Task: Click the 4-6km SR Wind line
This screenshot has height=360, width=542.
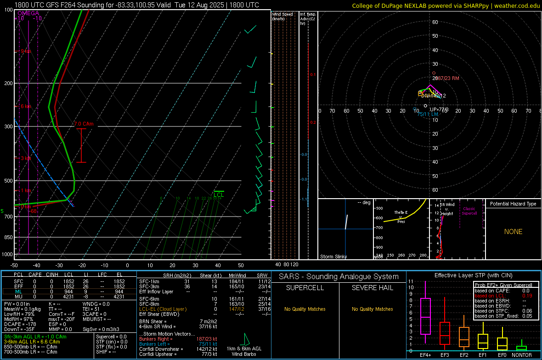Action: point(178,326)
